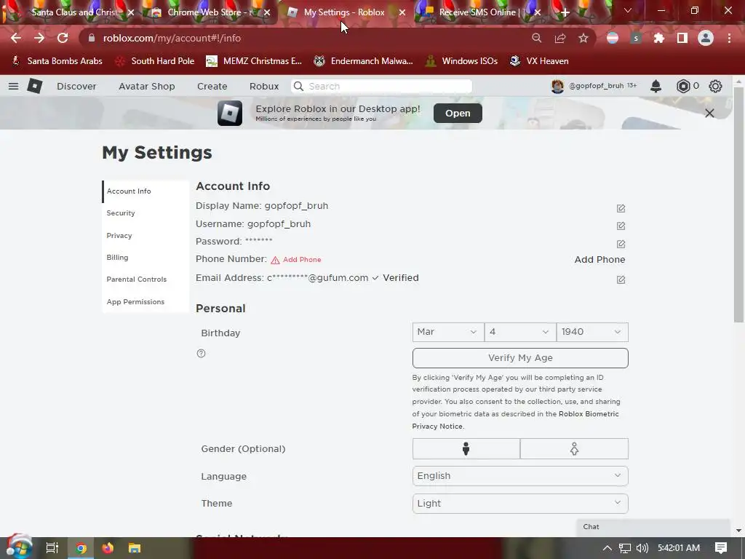Click the Phone Number warning triangle icon
Image resolution: width=745 pixels, height=559 pixels.
click(275, 260)
